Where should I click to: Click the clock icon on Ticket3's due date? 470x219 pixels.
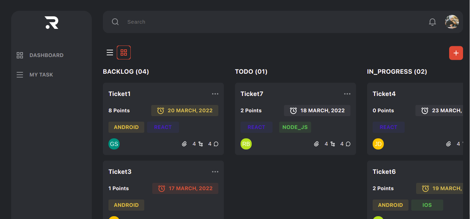coord(161,188)
